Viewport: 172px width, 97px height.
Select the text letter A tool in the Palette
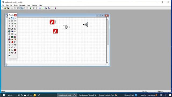point(12,29)
